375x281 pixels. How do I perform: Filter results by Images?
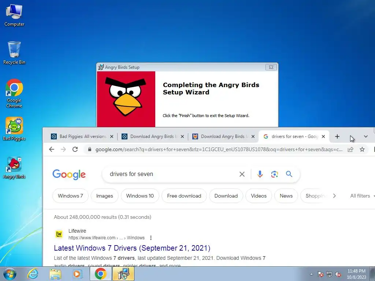pyautogui.click(x=104, y=196)
